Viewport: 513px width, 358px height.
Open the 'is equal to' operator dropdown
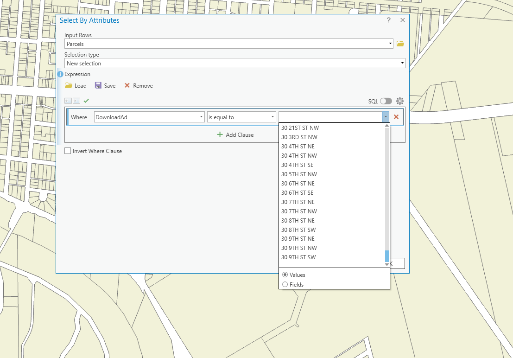click(x=272, y=117)
